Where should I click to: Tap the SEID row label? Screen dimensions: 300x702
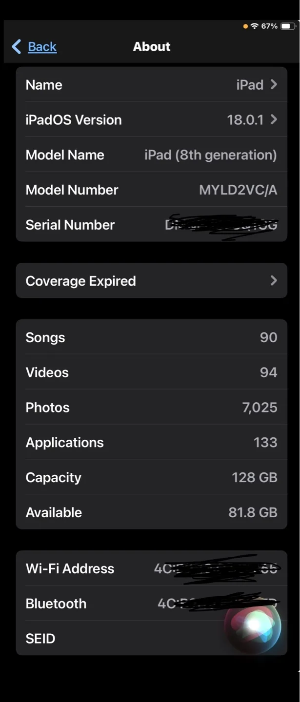coord(40,638)
